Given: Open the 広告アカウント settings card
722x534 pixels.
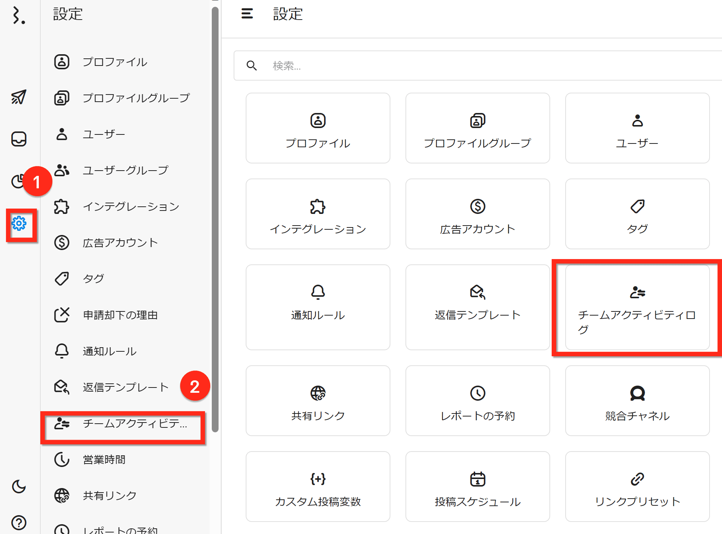Looking at the screenshot, I should pyautogui.click(x=477, y=214).
